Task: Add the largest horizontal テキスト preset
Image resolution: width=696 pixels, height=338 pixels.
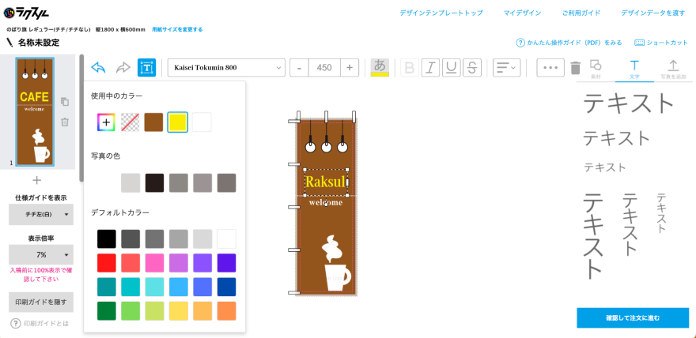Action: point(629,103)
